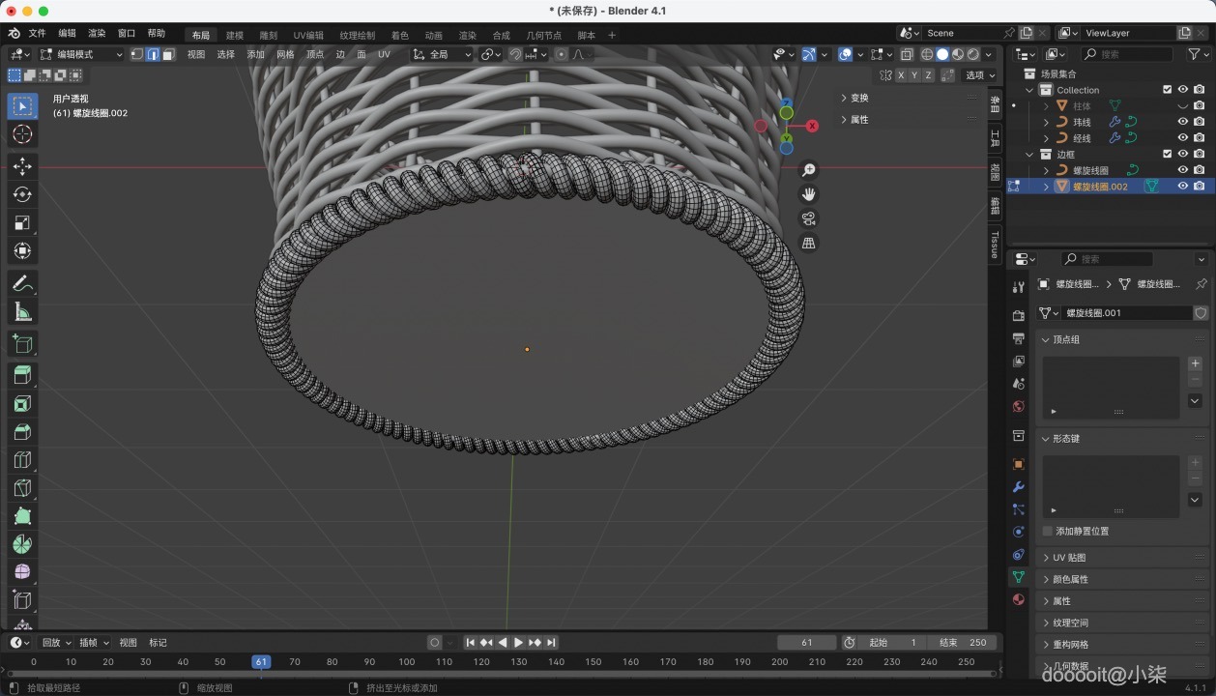This screenshot has width=1216, height=696.
Task: Activate the Annotate pencil tool
Action: [22, 283]
